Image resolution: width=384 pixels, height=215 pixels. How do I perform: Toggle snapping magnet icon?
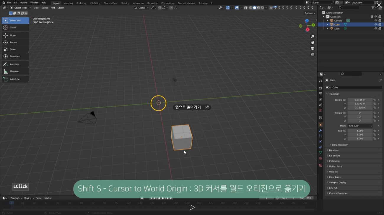(x=160, y=8)
